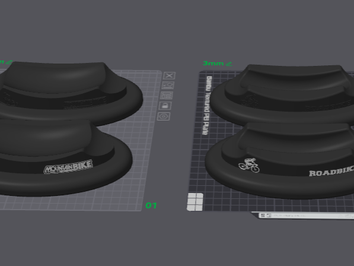Arrange objects on plate 01
Screen dimensions: 354x266
tap(167, 96)
